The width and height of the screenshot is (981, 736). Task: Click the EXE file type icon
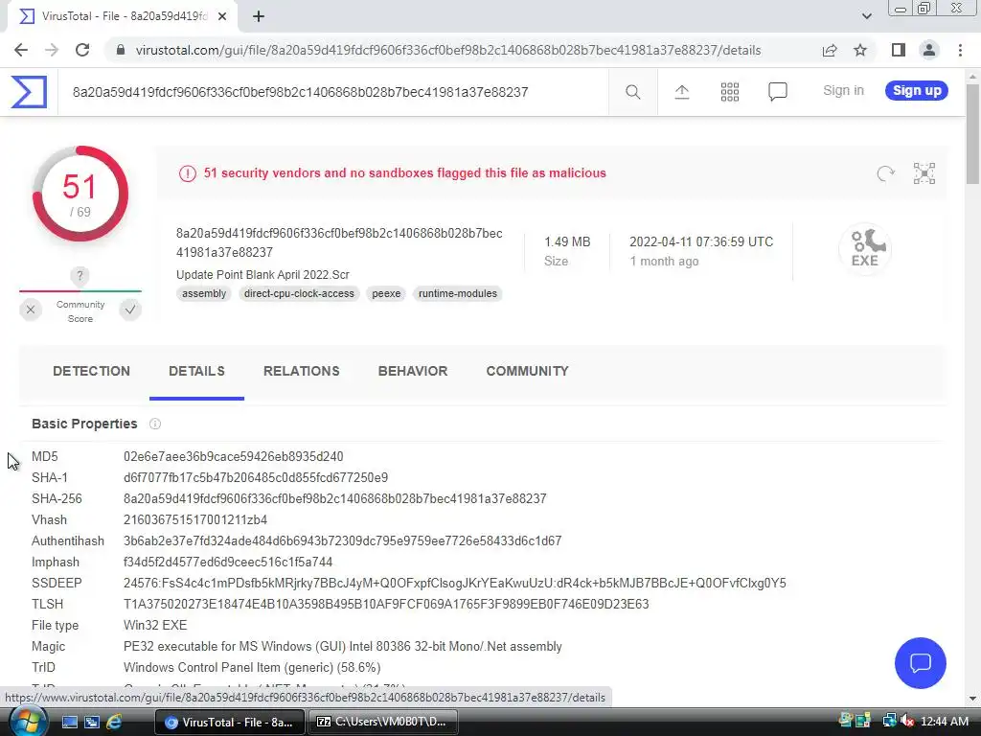(x=865, y=248)
